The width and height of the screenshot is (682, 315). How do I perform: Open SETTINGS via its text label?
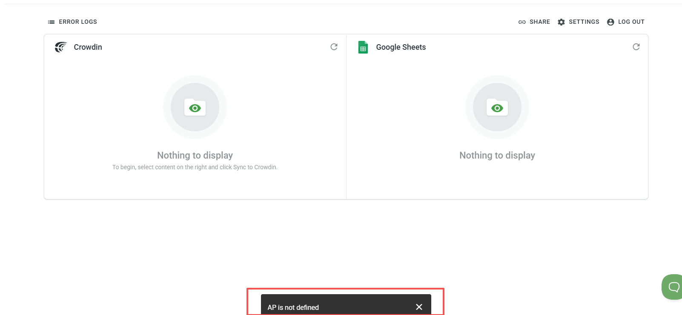pos(584,22)
